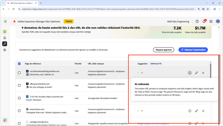Click the Slack icon at sidebar bottom

click(5, 120)
